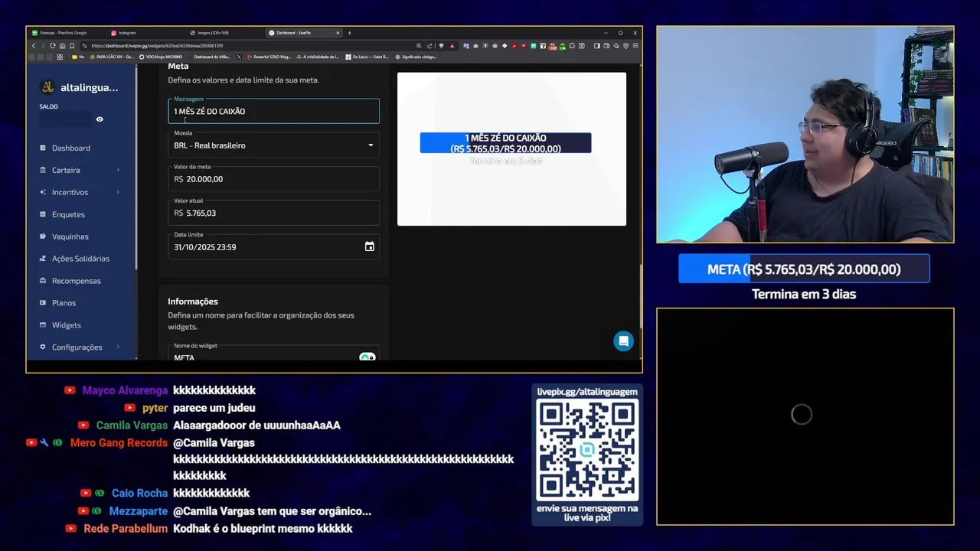
Task: Open the Data limite calendar picker icon
Action: (370, 246)
